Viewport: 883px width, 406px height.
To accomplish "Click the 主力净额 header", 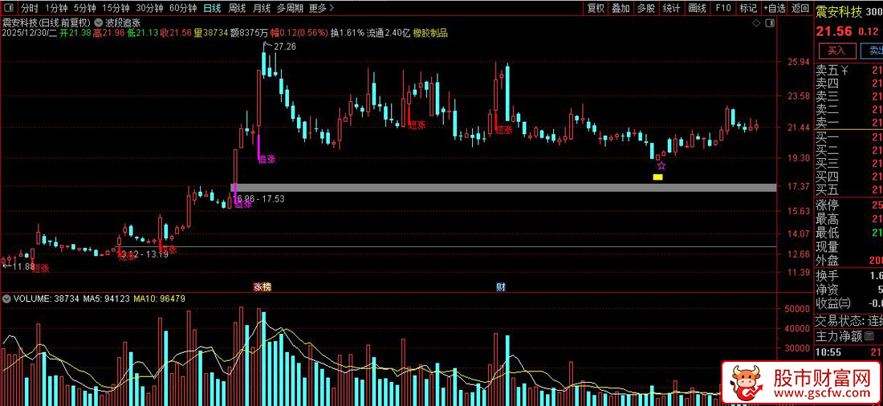I will (839, 337).
